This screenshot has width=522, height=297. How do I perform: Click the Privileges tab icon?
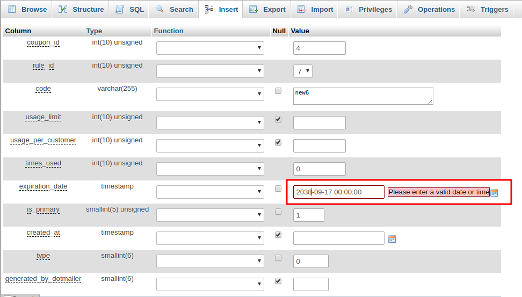click(349, 9)
